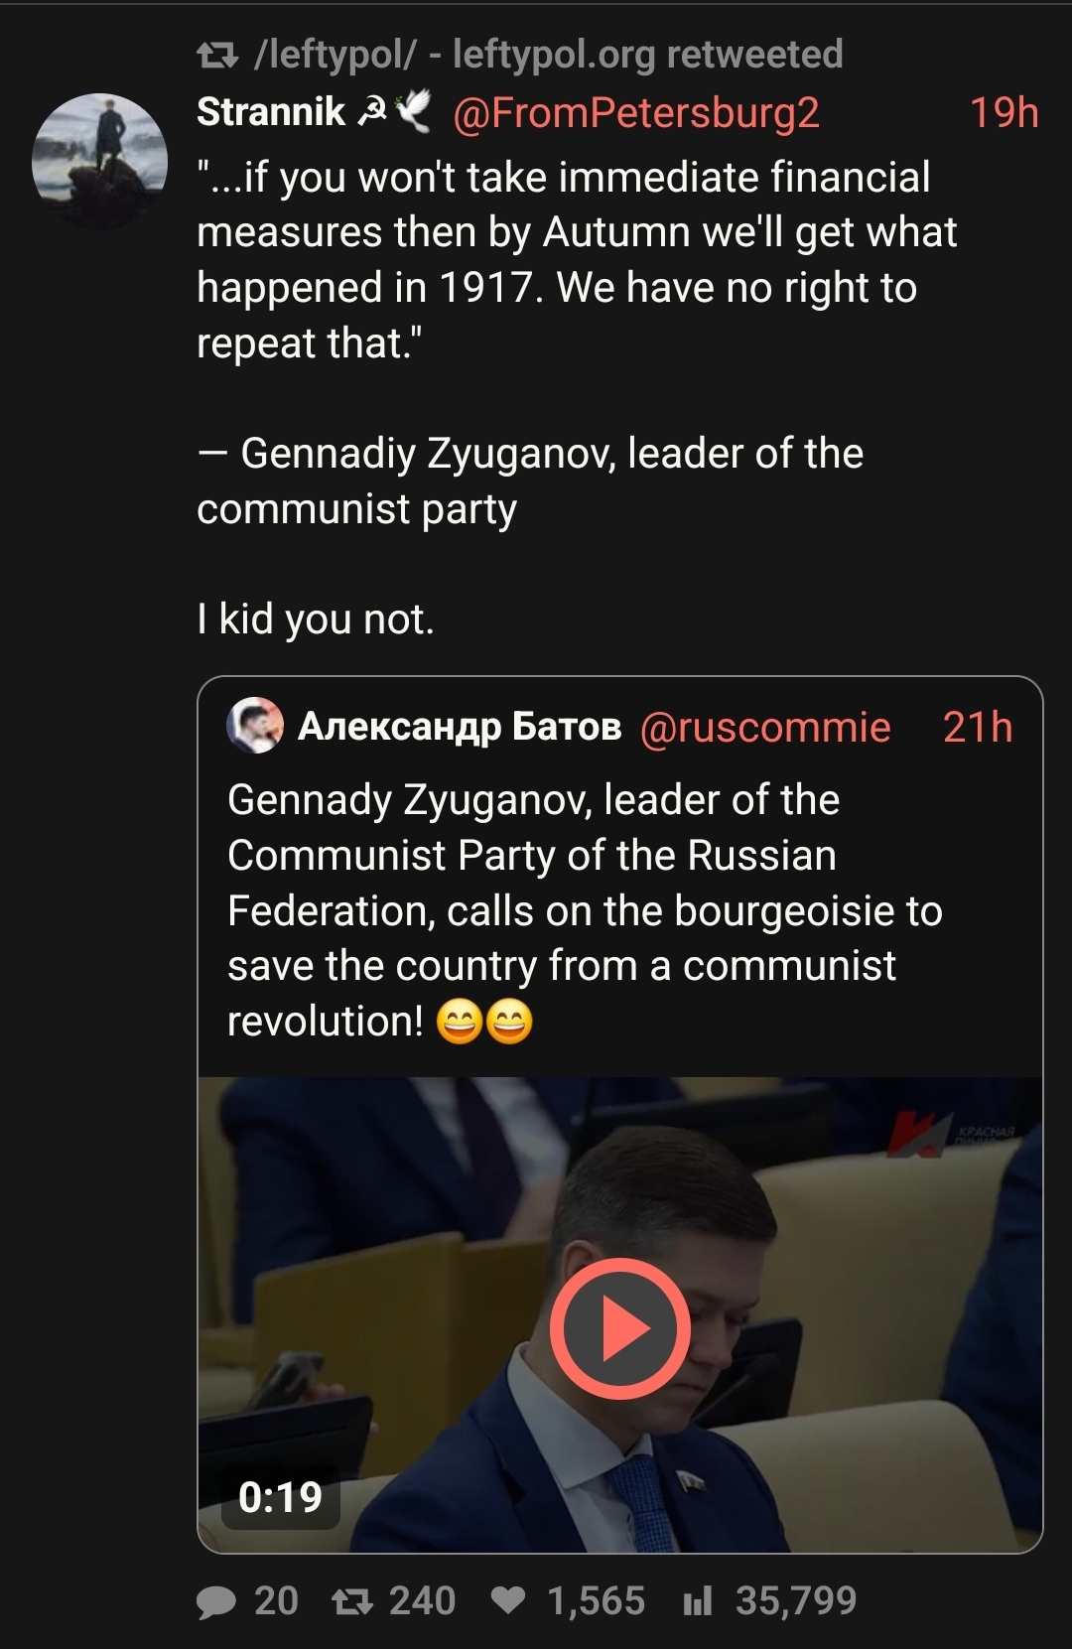Click the reply speech bubble icon
The width and height of the screenshot is (1072, 1649).
click(216, 1601)
